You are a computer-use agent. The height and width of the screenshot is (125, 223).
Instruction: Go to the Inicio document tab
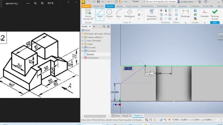tap(116, 116)
